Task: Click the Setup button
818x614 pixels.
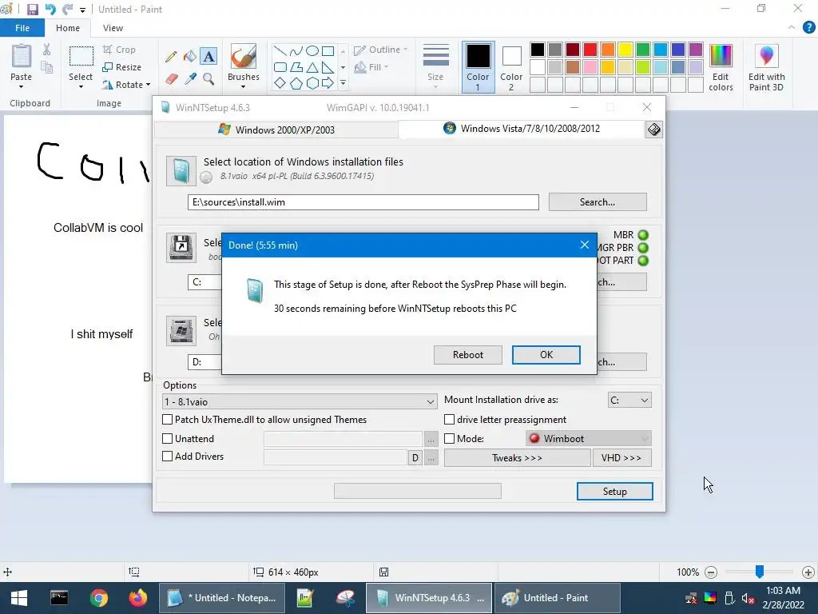Action: (x=614, y=492)
